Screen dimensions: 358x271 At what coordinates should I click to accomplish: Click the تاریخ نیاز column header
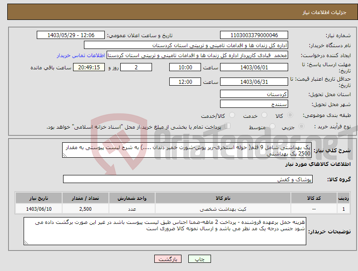tap(39, 198)
